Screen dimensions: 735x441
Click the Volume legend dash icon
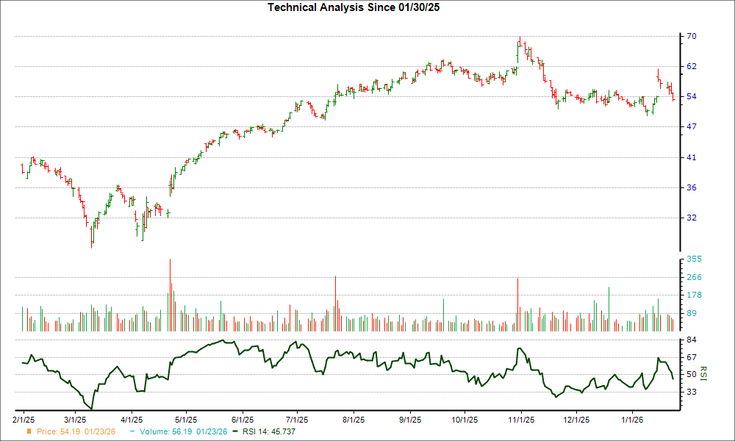coord(130,433)
